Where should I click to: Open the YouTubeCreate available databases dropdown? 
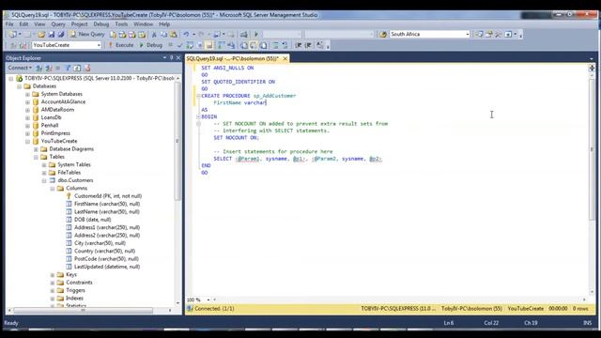click(99, 45)
